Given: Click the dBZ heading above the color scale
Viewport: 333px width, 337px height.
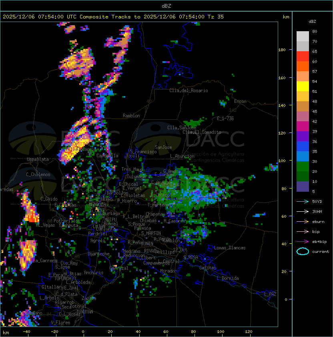Looking at the screenshot, I should click(x=312, y=22).
